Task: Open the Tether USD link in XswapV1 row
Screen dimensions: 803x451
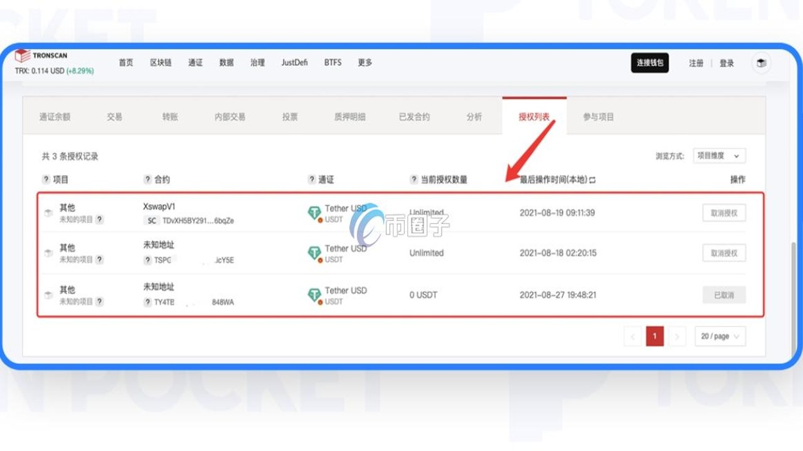Action: [x=346, y=209]
